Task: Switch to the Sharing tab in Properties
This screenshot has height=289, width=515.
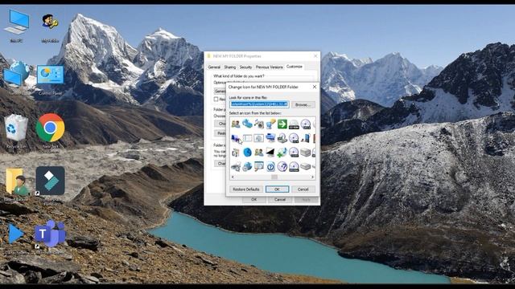Action: click(230, 67)
